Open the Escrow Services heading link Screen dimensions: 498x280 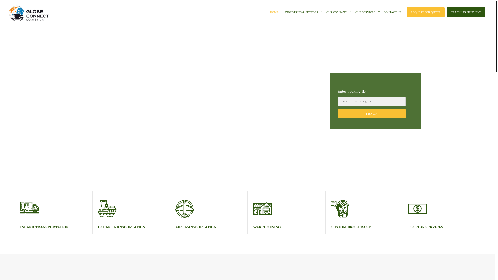pos(426,227)
